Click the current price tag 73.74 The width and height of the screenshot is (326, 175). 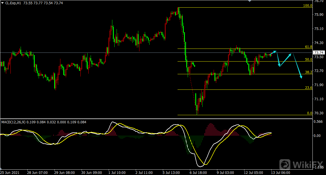(319, 53)
